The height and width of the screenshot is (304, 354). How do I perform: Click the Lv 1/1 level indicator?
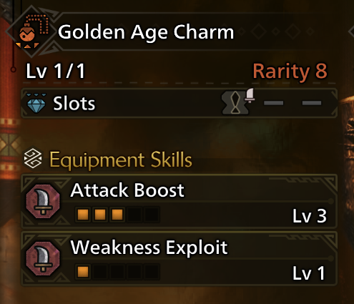pyautogui.click(x=55, y=71)
